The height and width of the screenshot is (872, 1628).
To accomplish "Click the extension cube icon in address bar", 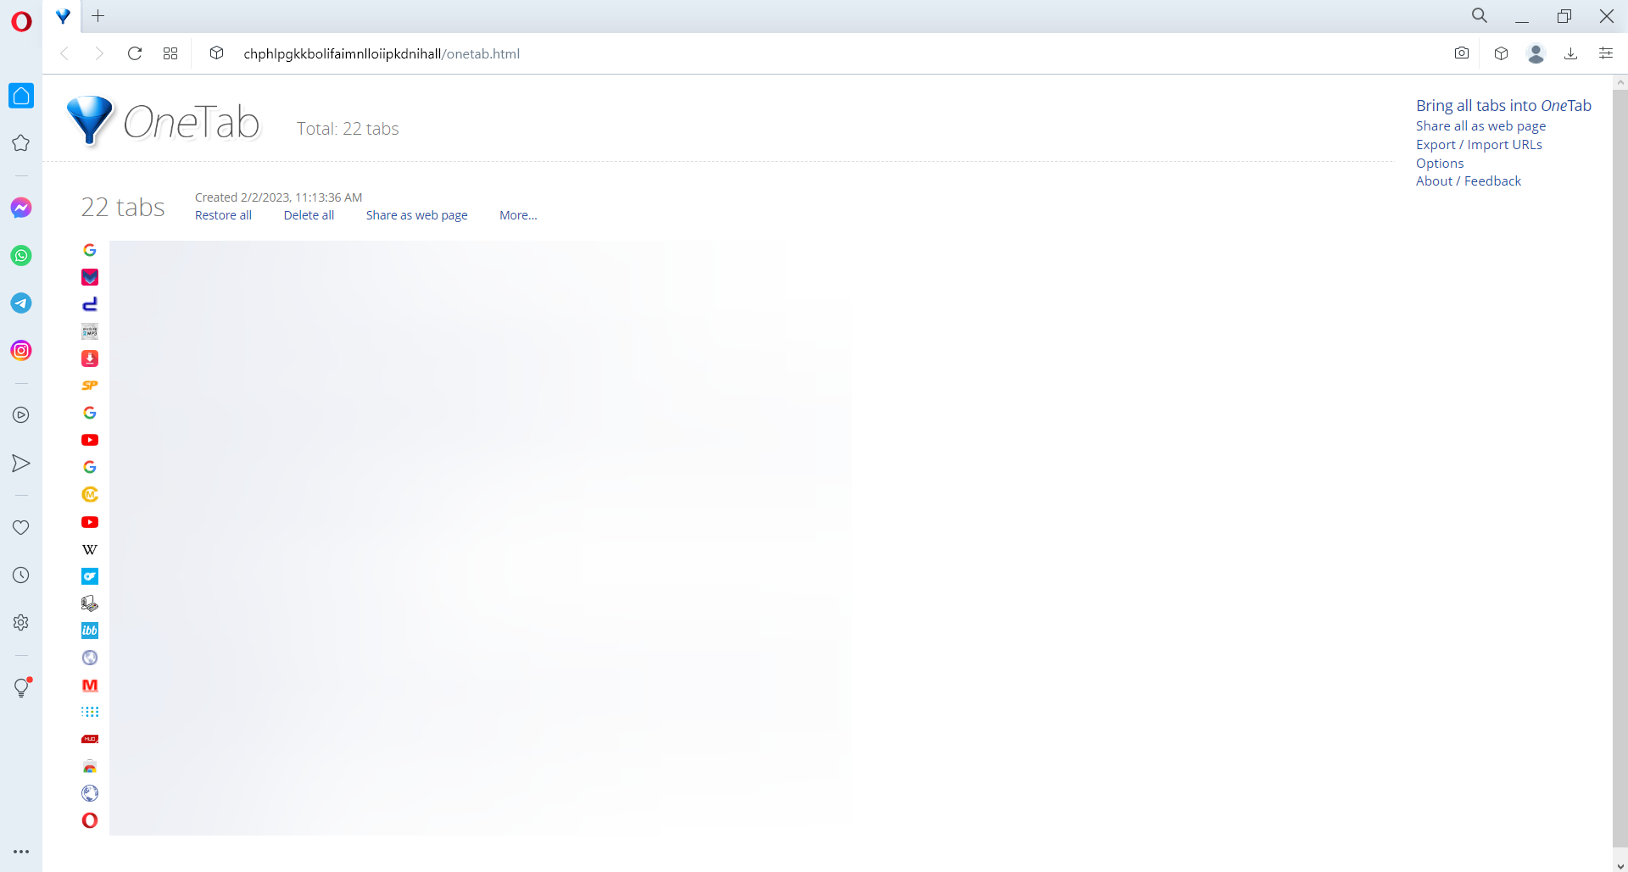I will (217, 53).
